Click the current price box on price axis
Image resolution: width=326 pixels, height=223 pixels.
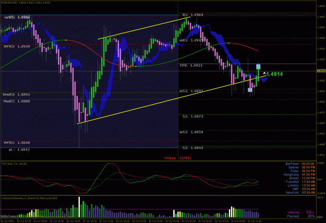point(321,71)
